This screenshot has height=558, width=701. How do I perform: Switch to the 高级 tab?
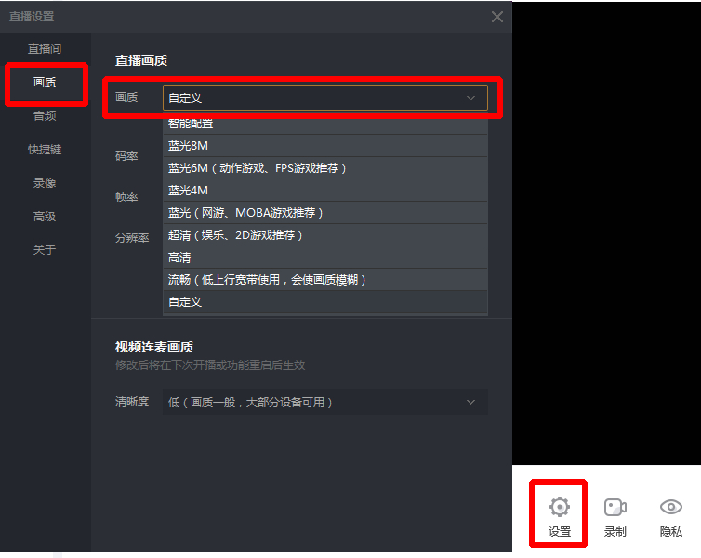click(x=45, y=217)
